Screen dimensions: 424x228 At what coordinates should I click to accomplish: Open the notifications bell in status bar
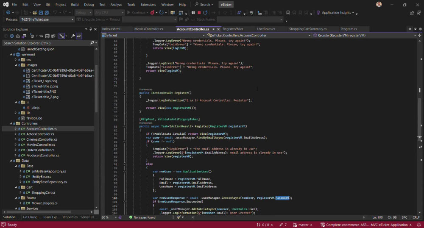click(x=418, y=225)
